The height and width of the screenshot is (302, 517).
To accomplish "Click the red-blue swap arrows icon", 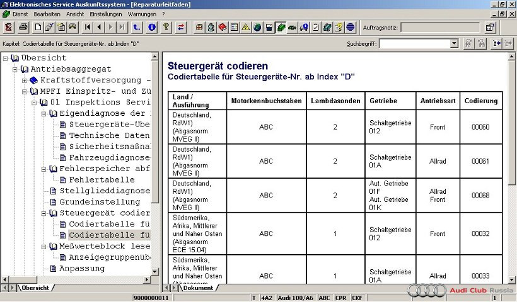I will 181,27.
